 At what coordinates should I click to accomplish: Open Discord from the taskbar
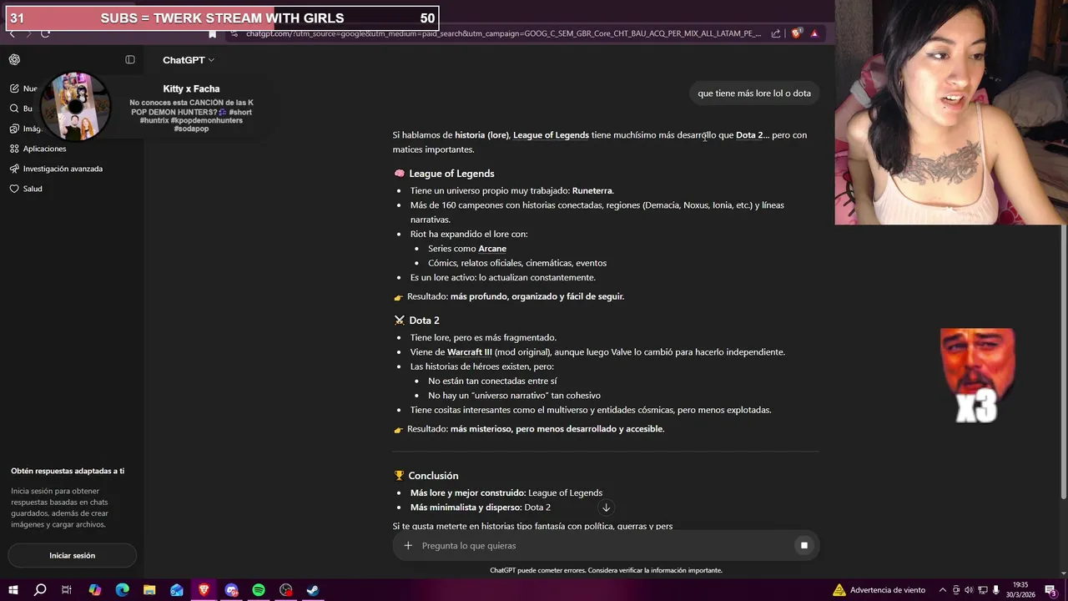[x=231, y=590]
